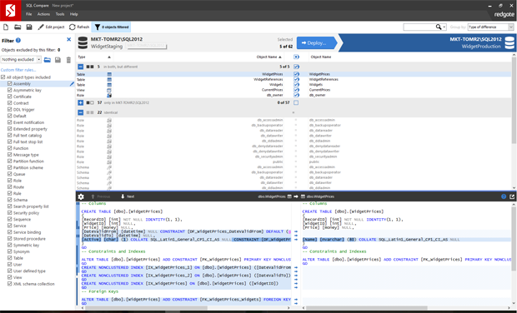Viewport: 517px width, 313px height.
Task: Save project with the floppy disk icon
Action: coord(29,27)
